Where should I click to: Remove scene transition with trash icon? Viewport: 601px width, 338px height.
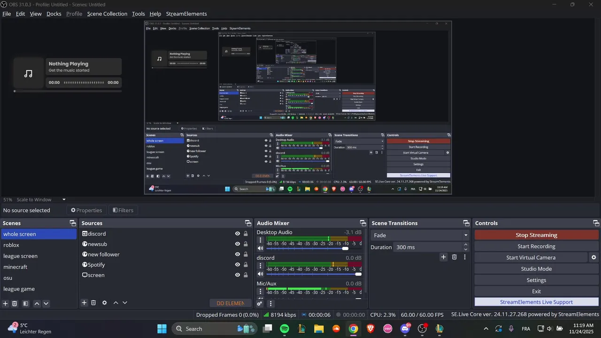454,257
